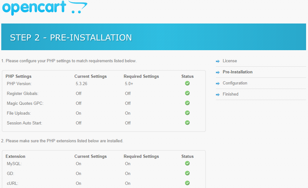Select the Pre-Installation step in sidebar
This screenshot has height=188, width=308.
tap(238, 72)
